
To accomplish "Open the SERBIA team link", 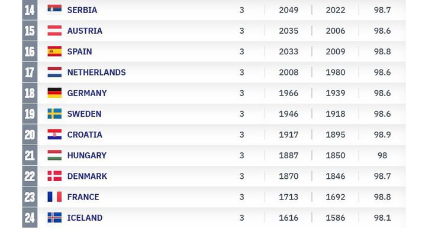I will [x=82, y=10].
